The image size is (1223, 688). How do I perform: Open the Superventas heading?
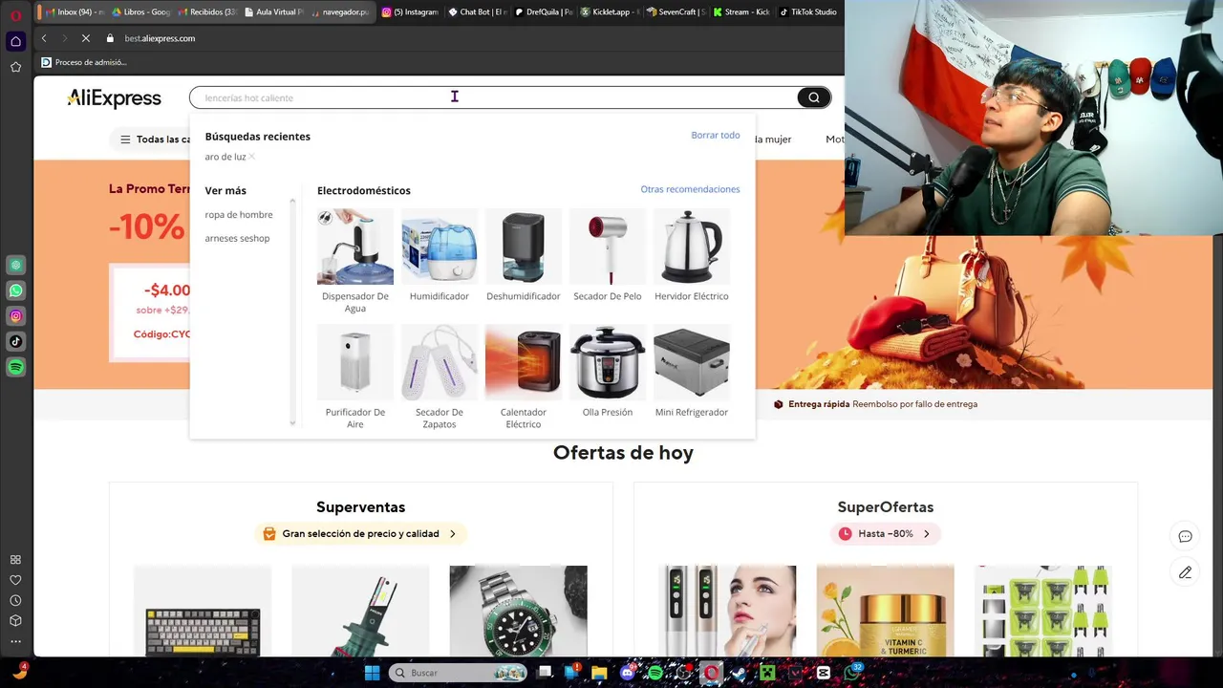coord(361,507)
